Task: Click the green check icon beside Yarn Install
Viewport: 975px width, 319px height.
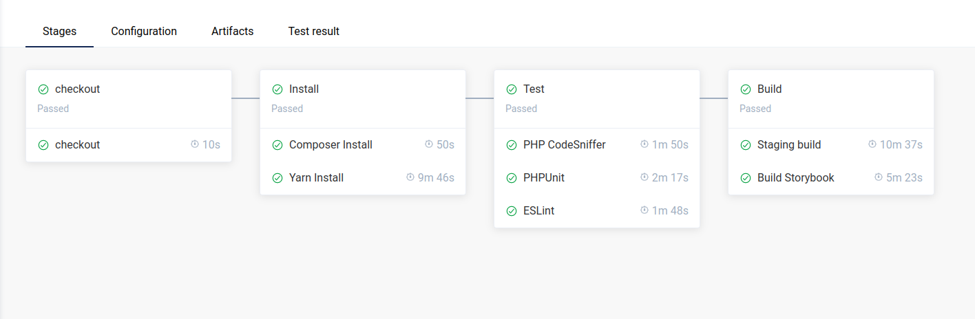Action: (x=277, y=178)
